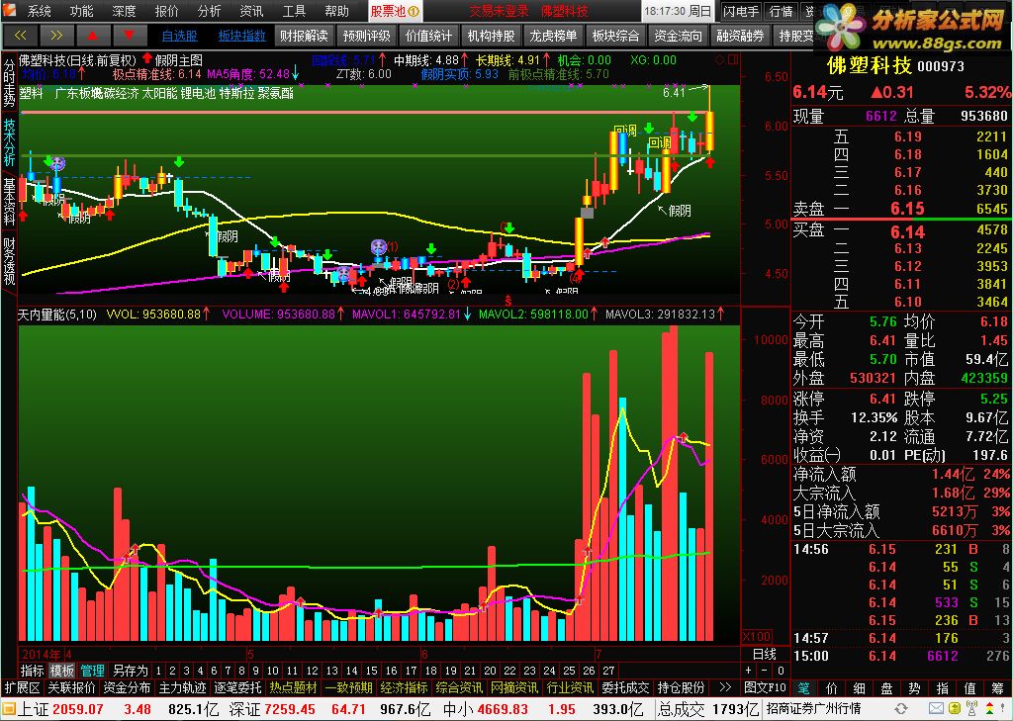The width and height of the screenshot is (1013, 721).
Task: Expand more tabs with the >> arrow
Action: click(725, 687)
